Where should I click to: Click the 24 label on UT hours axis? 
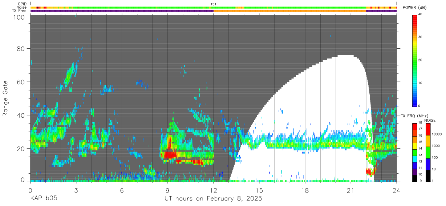[397, 190]
